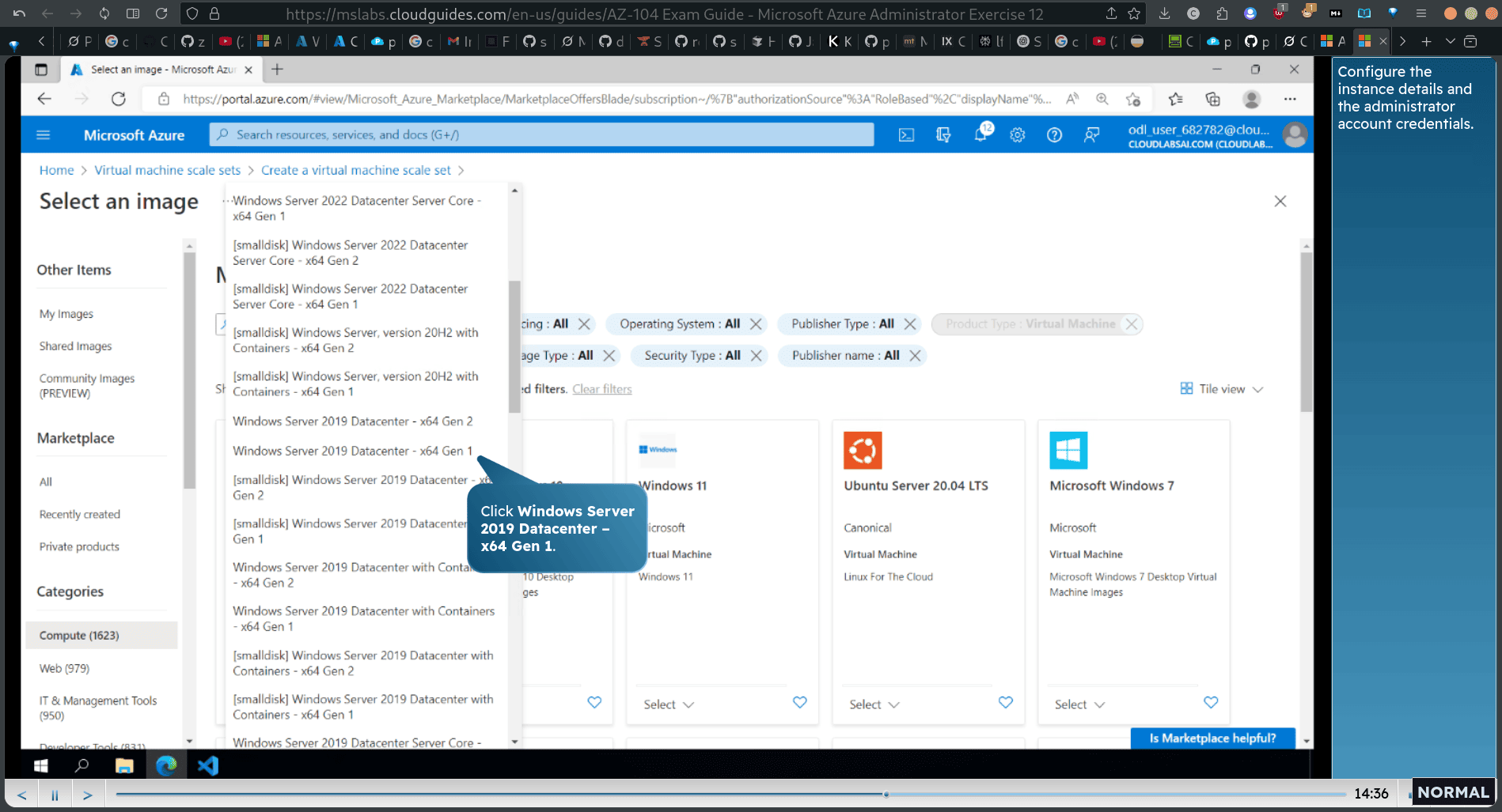
Task: Open Edge favorites list icon
Action: pos(1176,99)
